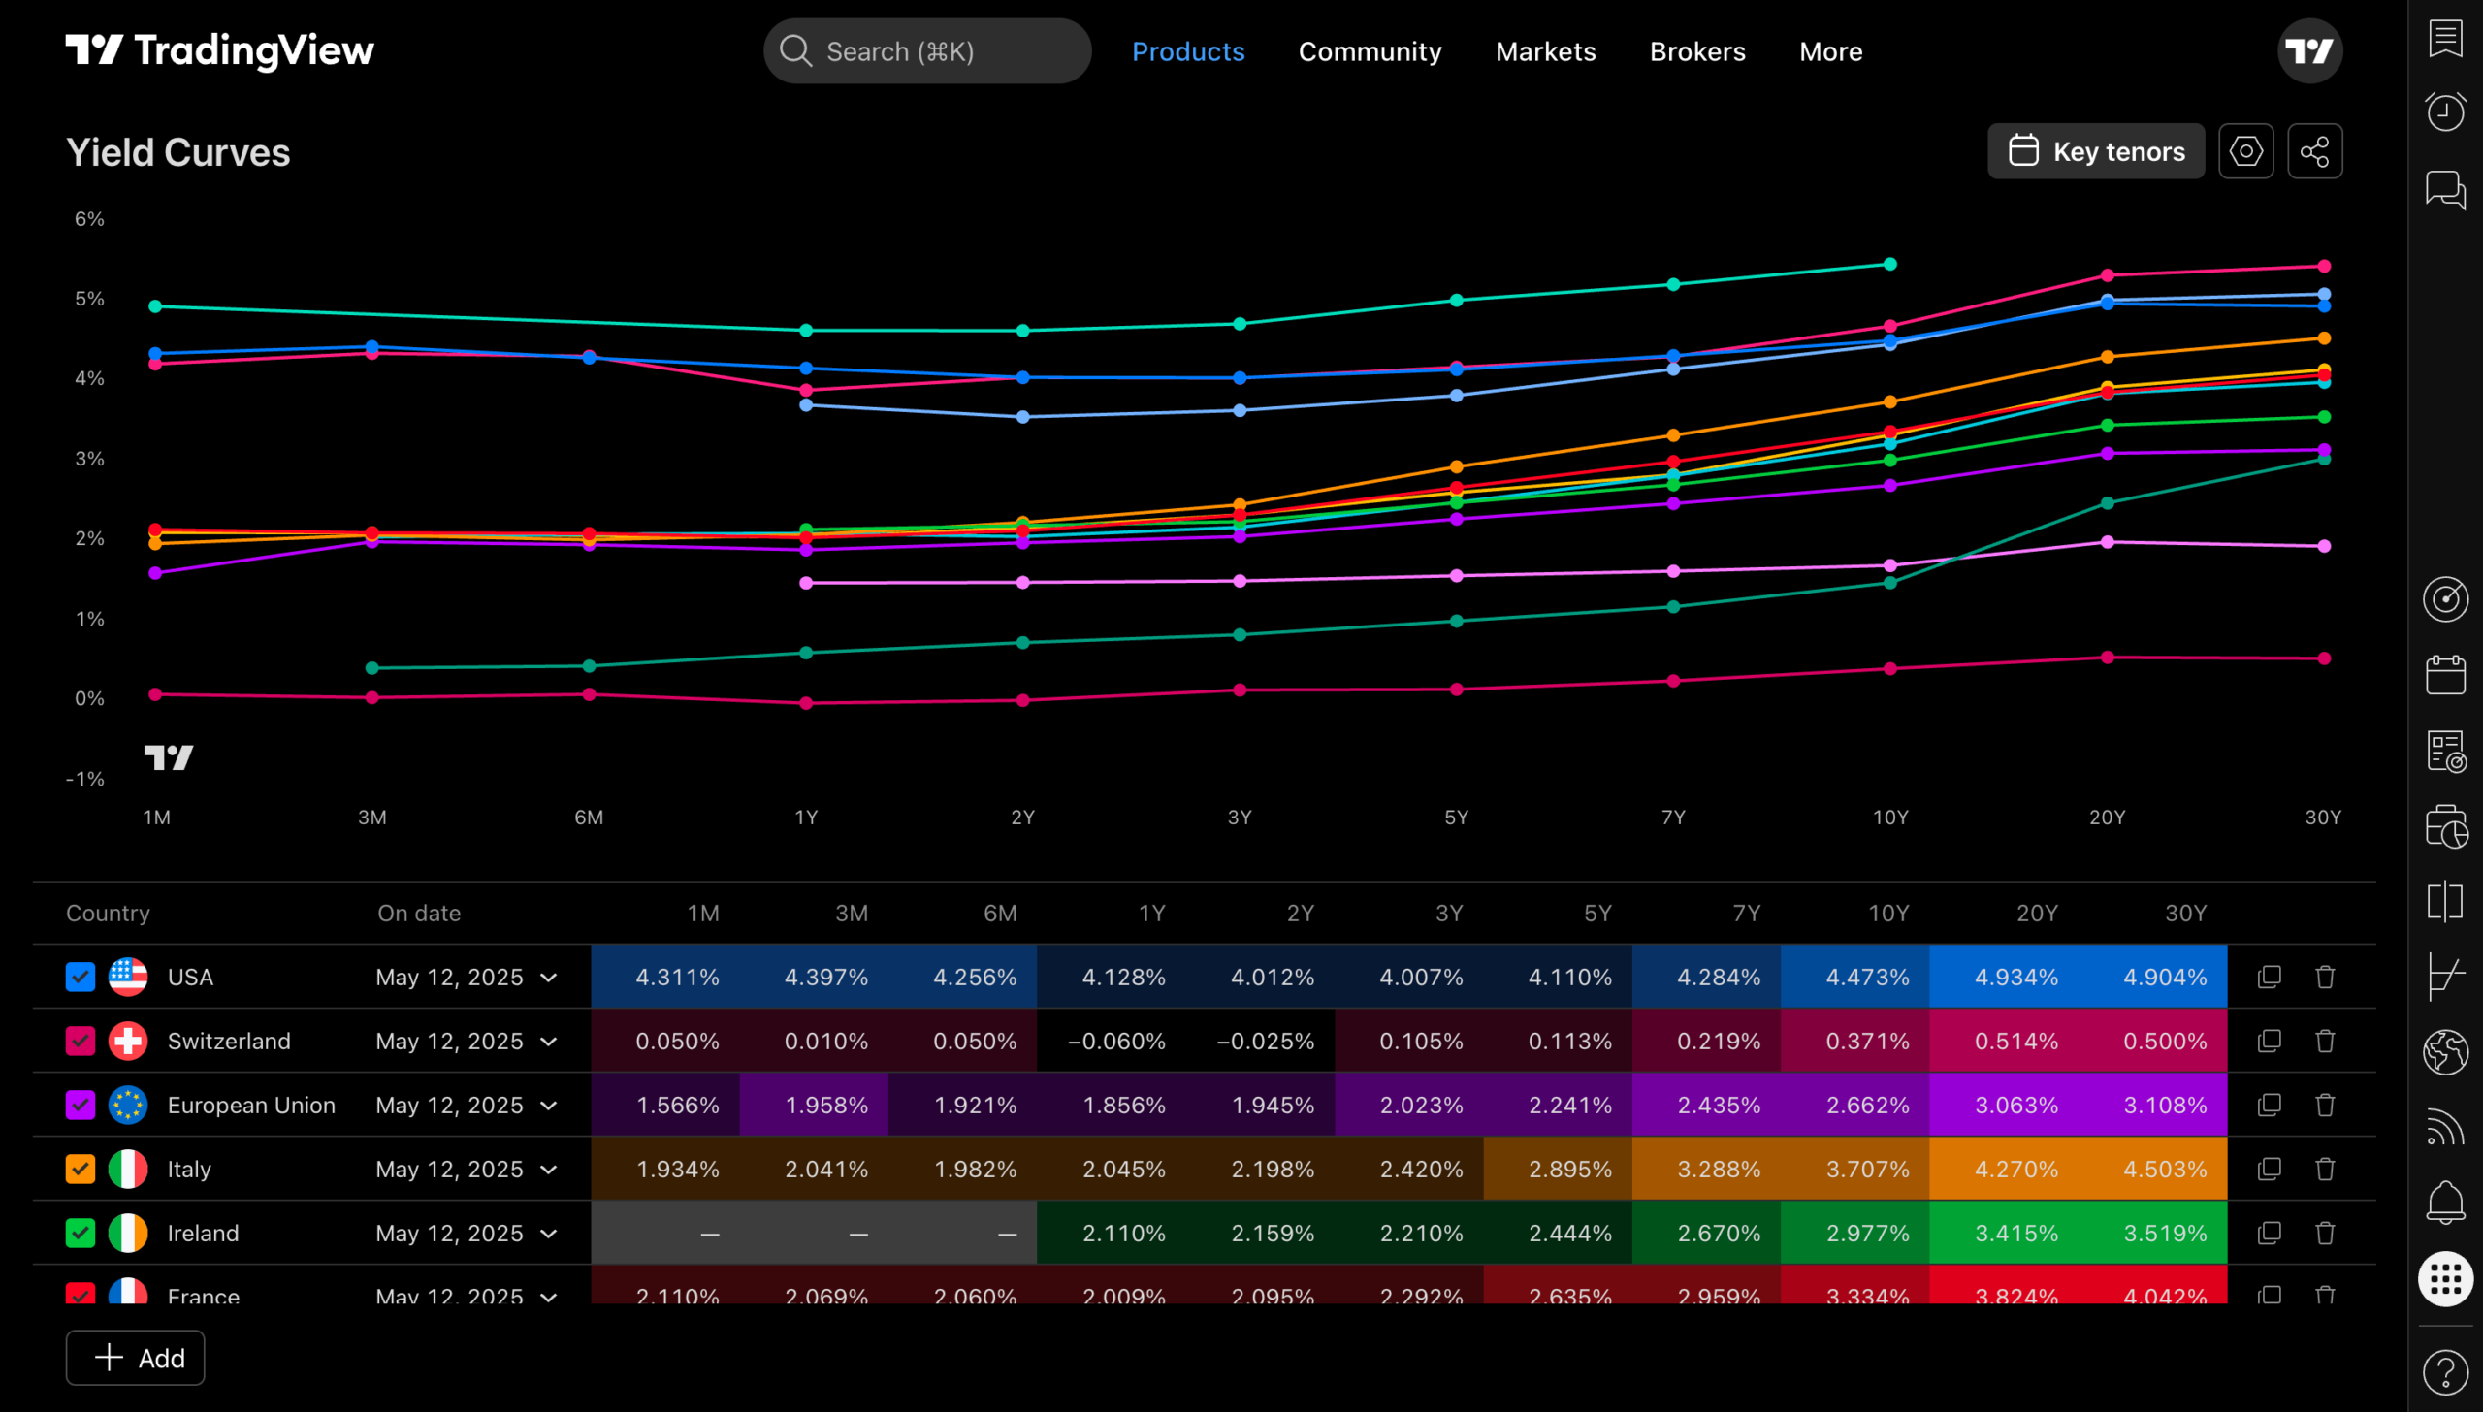
Task: Open the Brokers menu
Action: pyautogui.click(x=1697, y=51)
